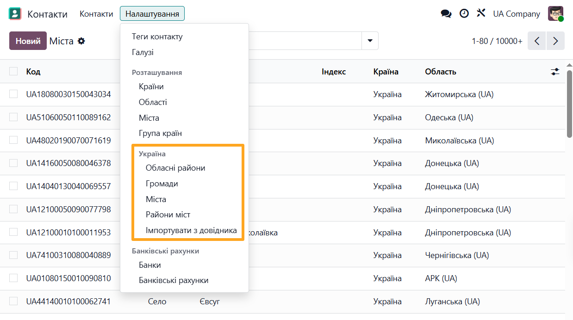Go to the previous page of records
Image resolution: width=573 pixels, height=320 pixels.
pos(537,41)
